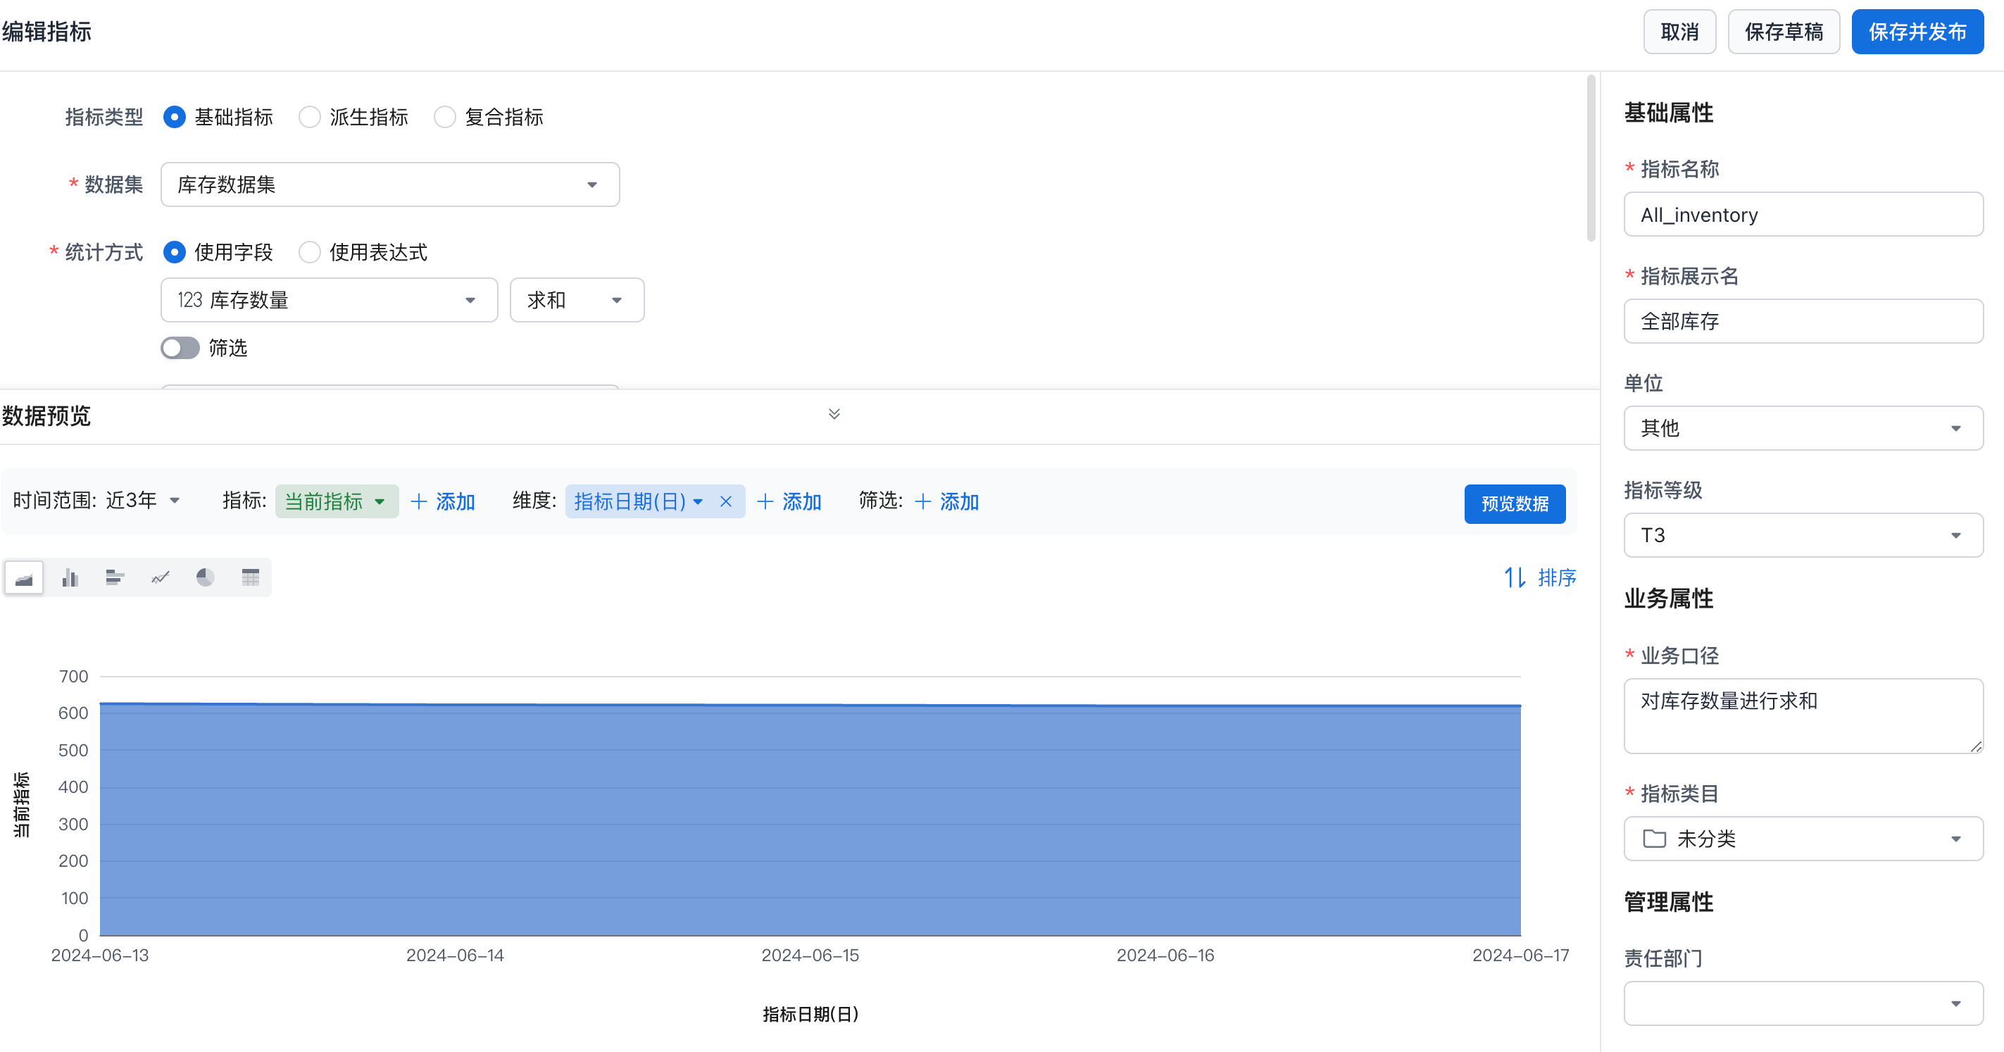Viewport: 2004px width, 1052px height.
Task: Click the 排序 sort icon
Action: pos(1514,577)
